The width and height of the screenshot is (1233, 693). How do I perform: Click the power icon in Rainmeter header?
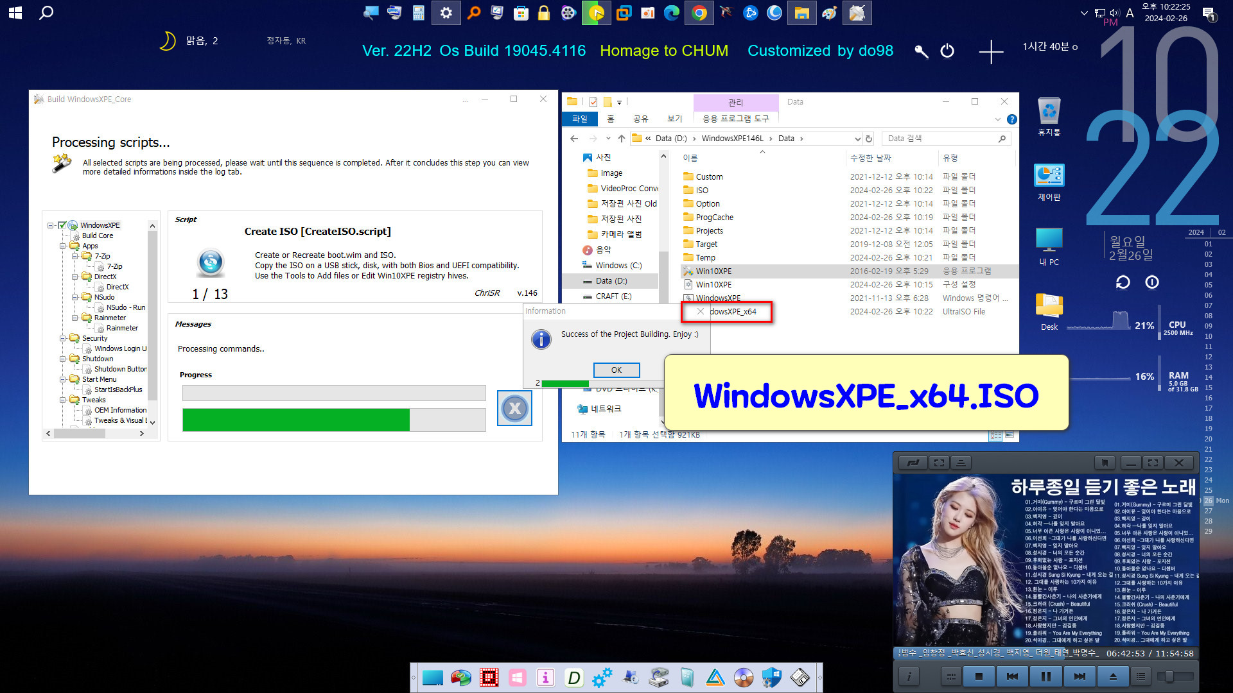click(x=947, y=51)
